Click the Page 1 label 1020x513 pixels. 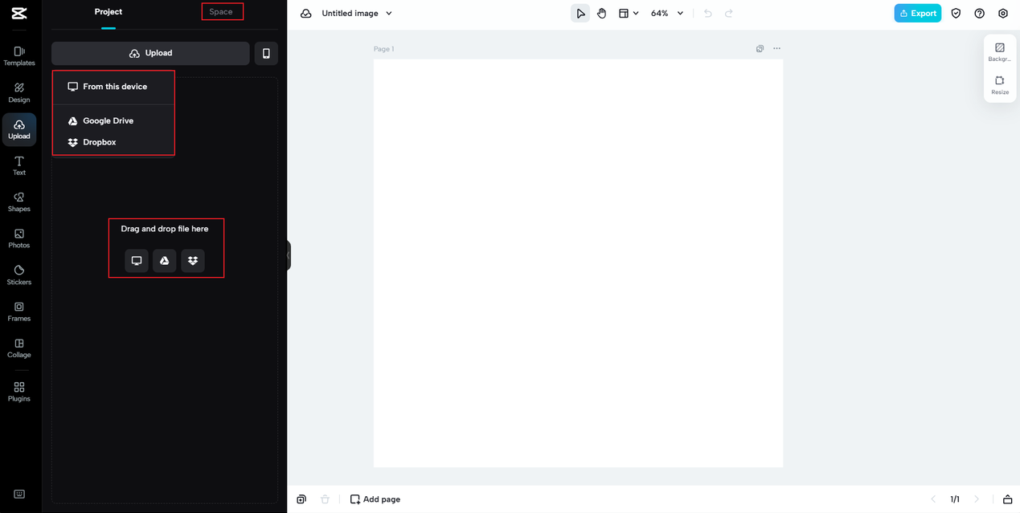384,49
